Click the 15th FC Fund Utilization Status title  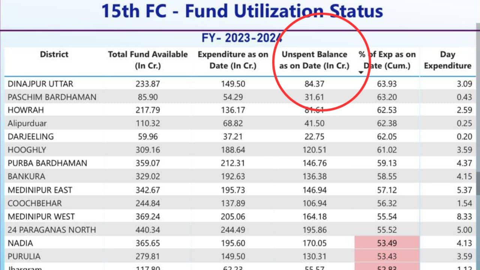(x=242, y=11)
